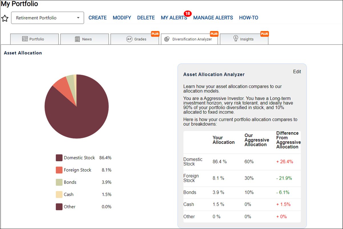343x229 pixels.
Task: Switch to the News tab
Action: (84, 39)
